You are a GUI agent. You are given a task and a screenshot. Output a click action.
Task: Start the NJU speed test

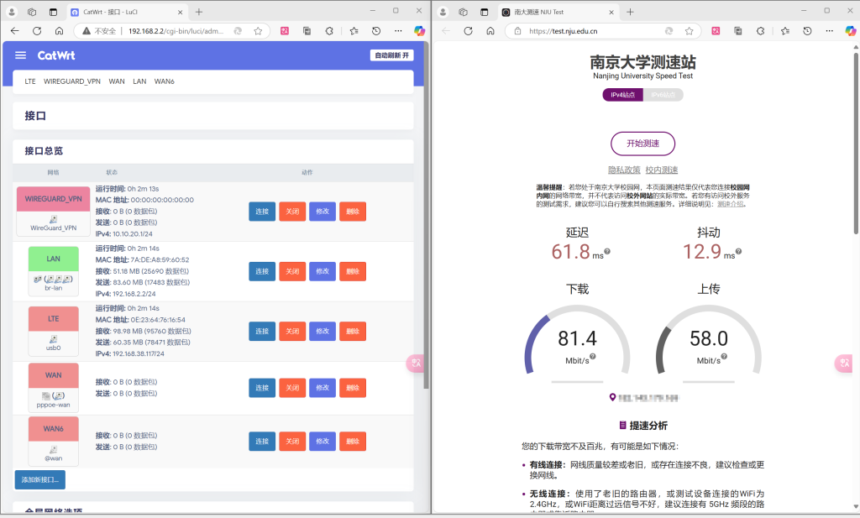click(x=642, y=144)
